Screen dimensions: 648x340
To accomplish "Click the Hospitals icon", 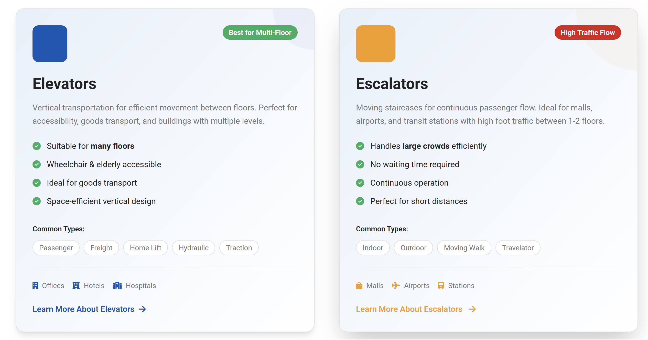I will [x=117, y=286].
